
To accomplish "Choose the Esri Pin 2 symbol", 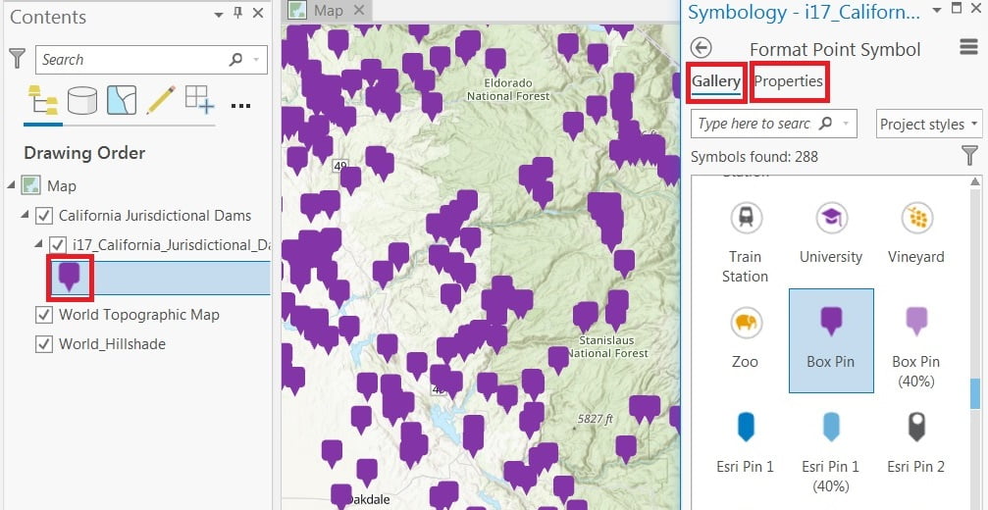I will pos(916,442).
